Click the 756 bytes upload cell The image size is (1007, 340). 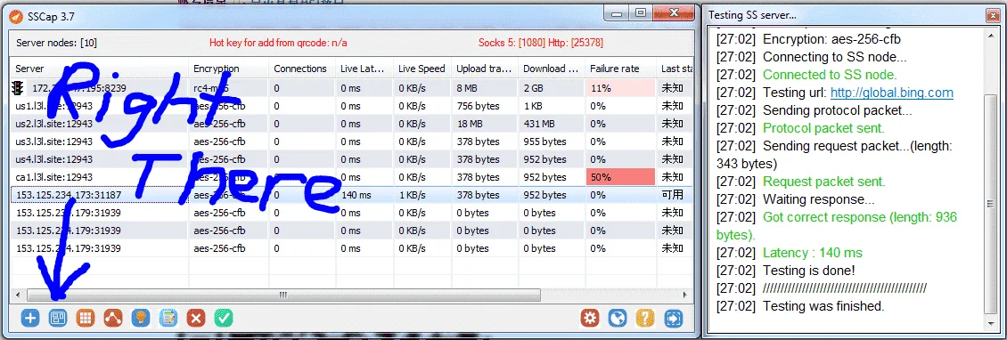[485, 106]
